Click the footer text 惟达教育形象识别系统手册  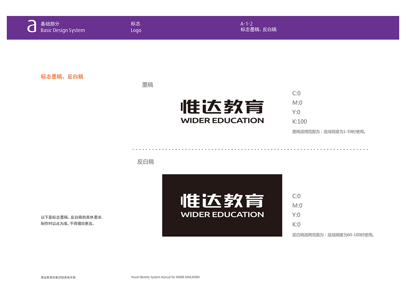click(58, 278)
